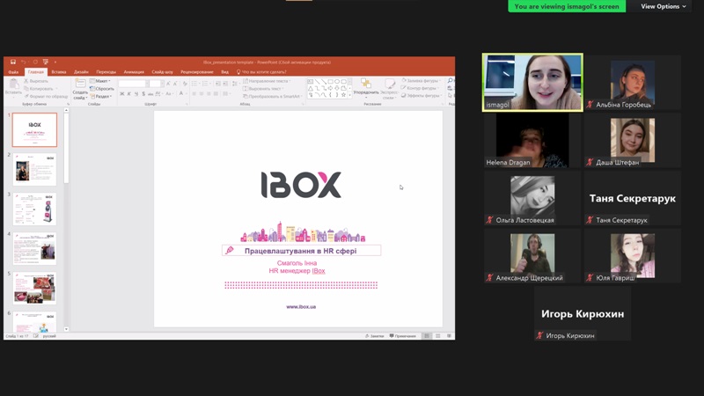Redo the action in quick access toolbar
The width and height of the screenshot is (704, 396).
pyautogui.click(x=35, y=62)
